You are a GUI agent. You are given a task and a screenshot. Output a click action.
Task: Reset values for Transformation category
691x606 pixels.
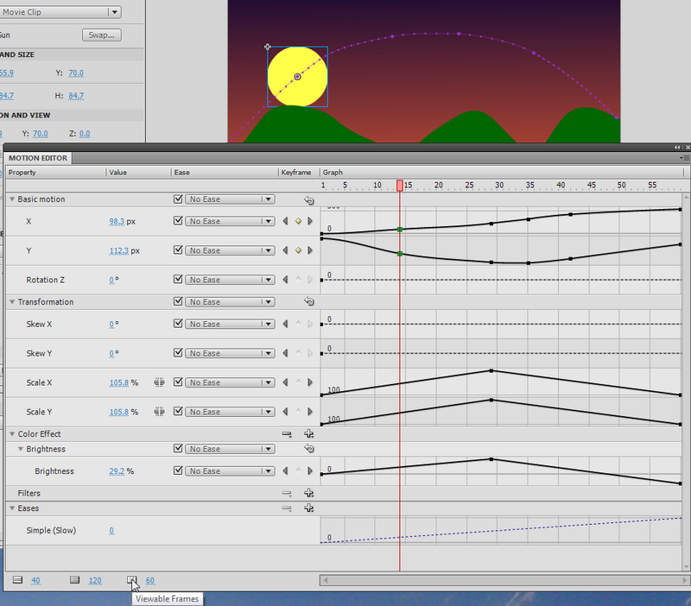308,302
